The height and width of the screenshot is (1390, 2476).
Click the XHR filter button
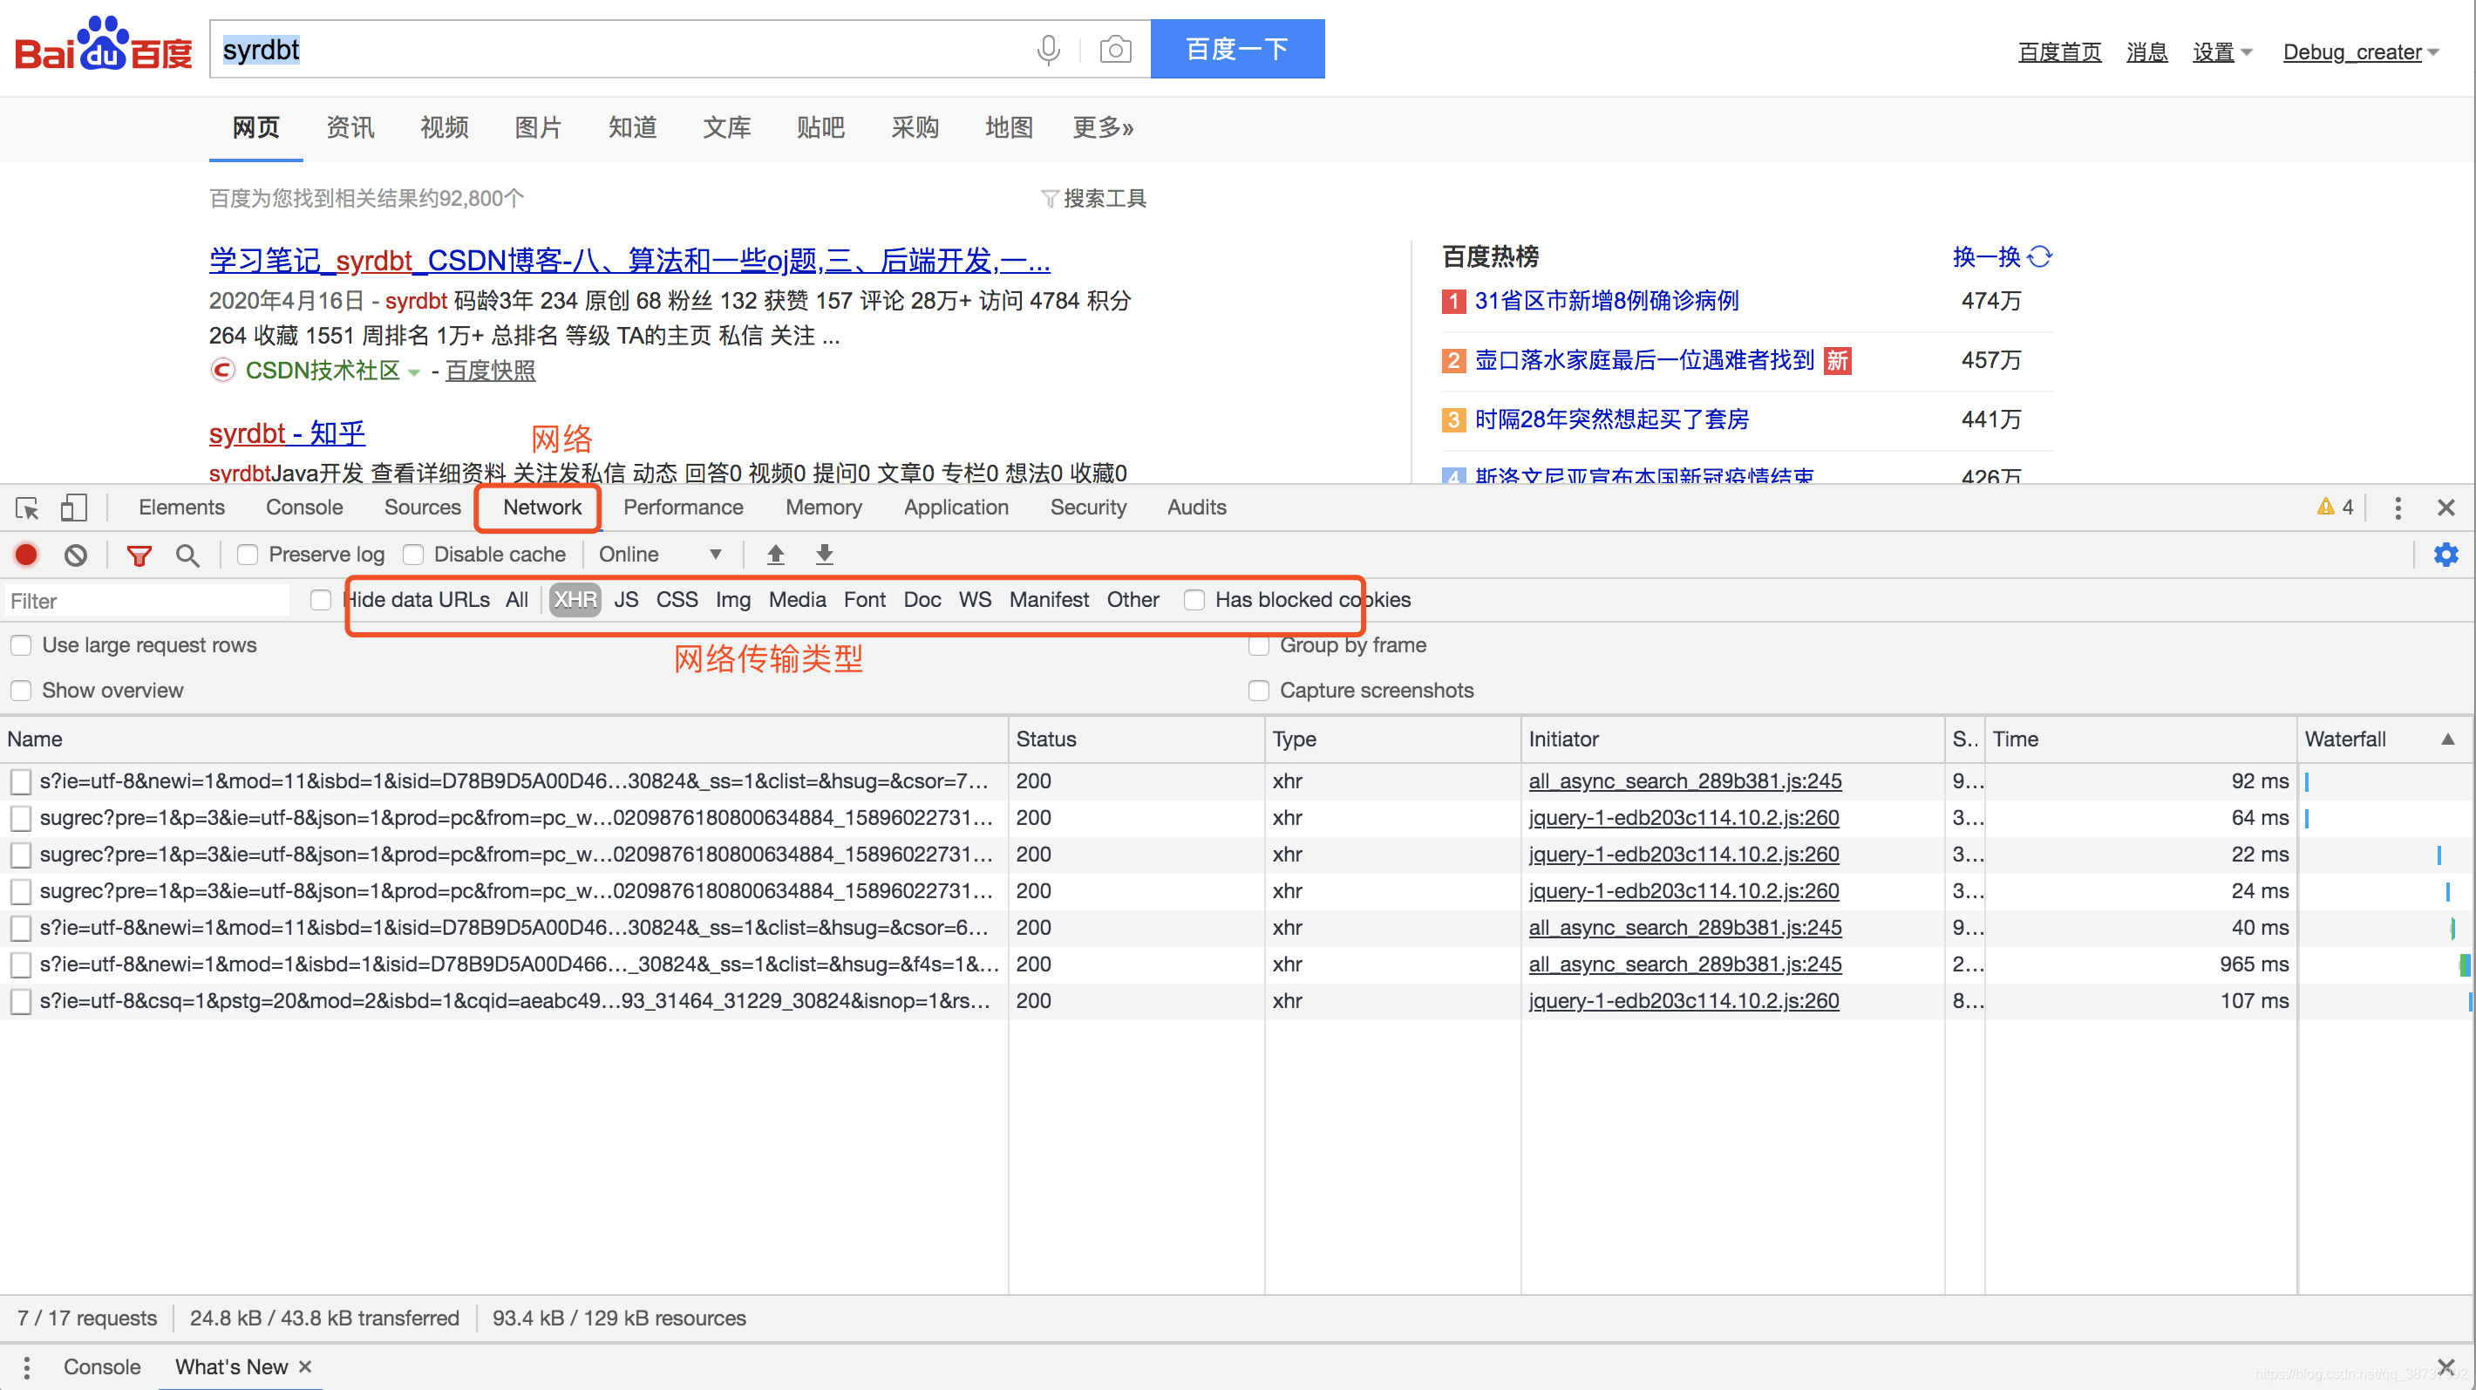click(573, 599)
